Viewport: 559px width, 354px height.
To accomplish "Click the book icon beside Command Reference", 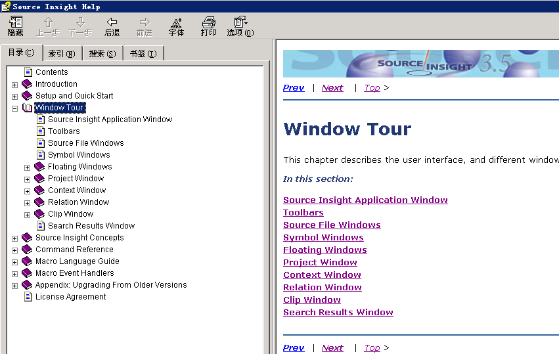I will point(27,249).
